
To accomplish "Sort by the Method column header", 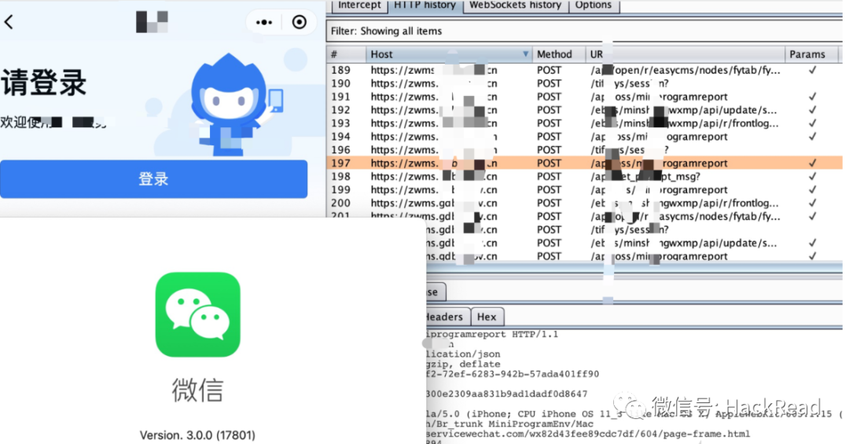I will [558, 54].
